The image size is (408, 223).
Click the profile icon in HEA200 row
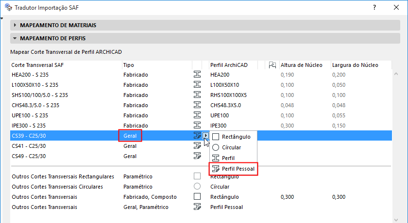coord(197,75)
